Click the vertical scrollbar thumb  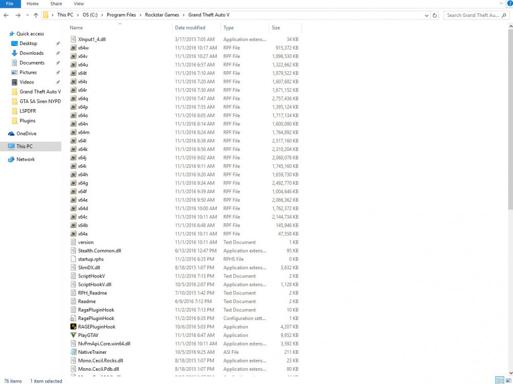coord(510,119)
